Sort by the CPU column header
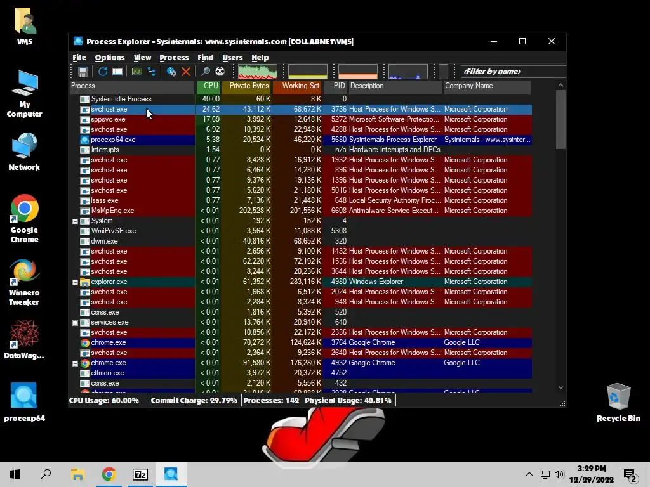Viewport: 650px width, 487px height. pos(208,86)
